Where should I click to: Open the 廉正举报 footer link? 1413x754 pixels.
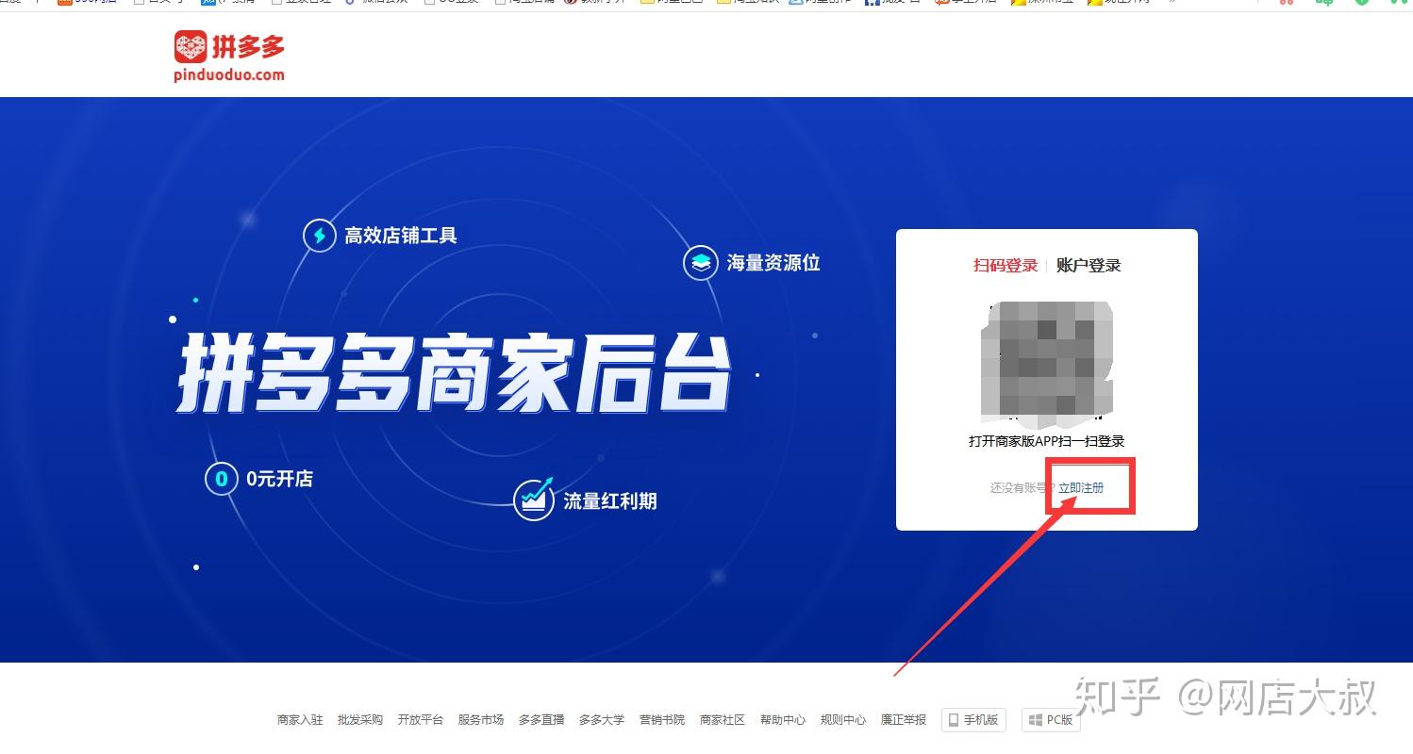(904, 720)
